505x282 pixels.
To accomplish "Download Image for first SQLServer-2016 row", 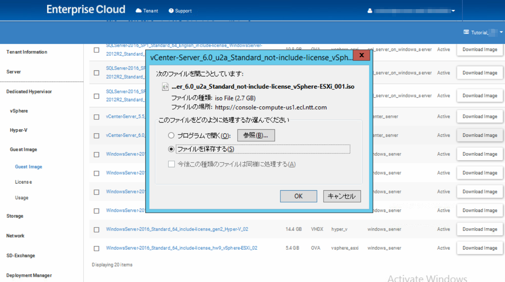I will coord(480,50).
